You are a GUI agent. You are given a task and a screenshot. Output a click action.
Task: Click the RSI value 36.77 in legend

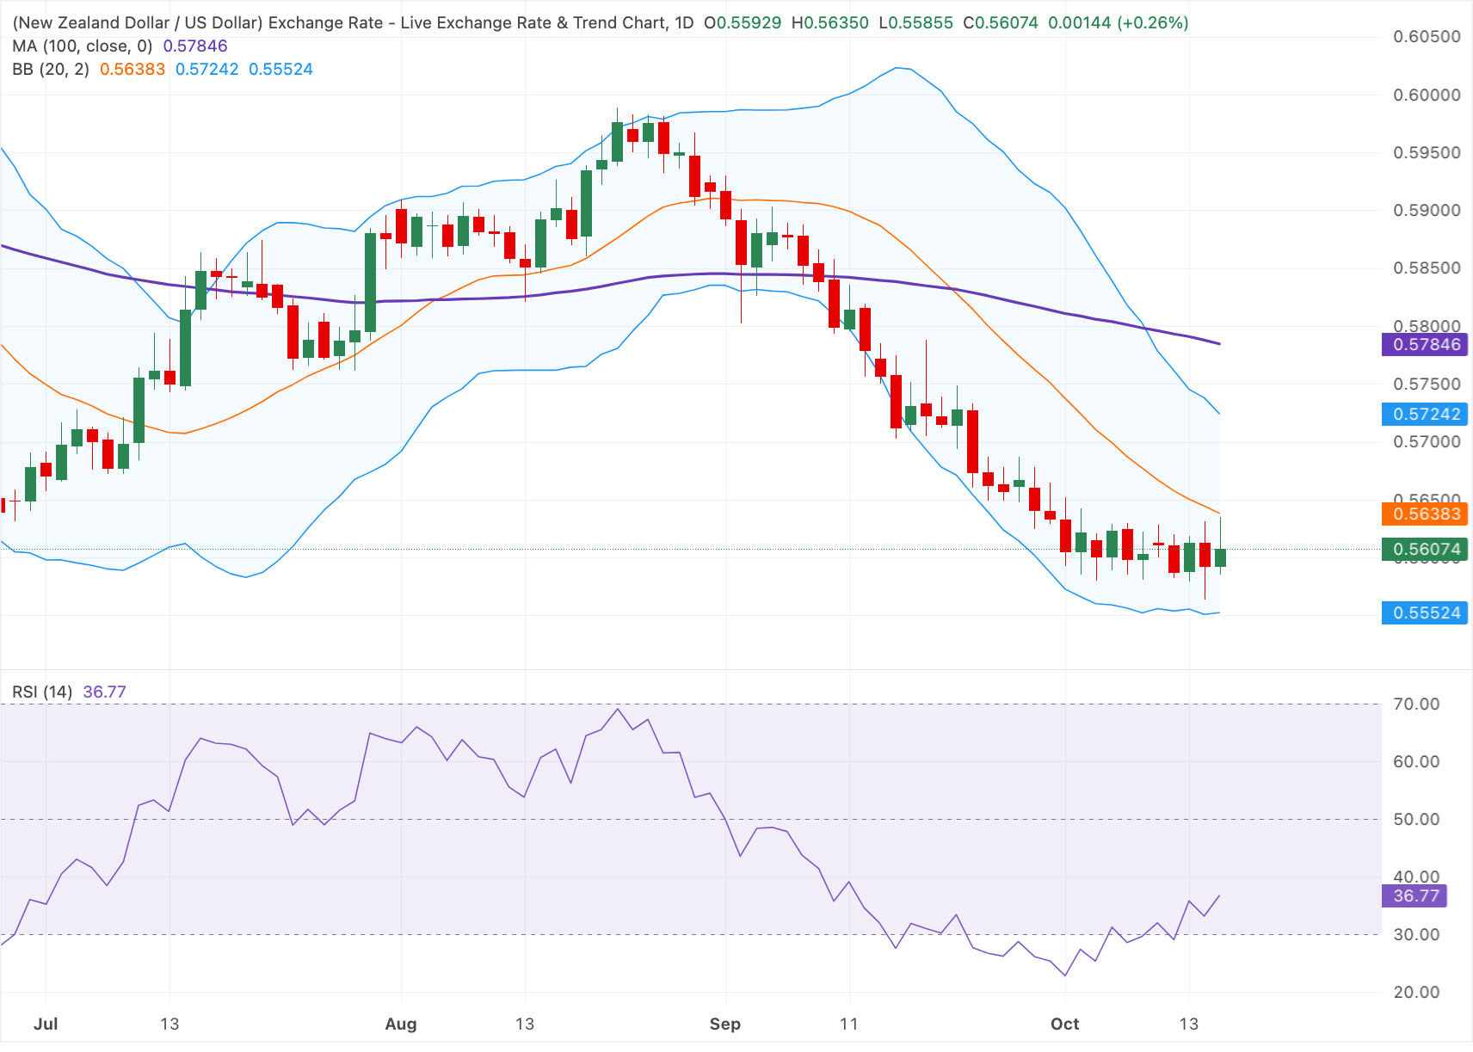(105, 692)
